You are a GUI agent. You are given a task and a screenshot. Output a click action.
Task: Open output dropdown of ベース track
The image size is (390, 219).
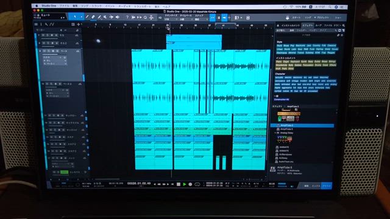[55, 64]
